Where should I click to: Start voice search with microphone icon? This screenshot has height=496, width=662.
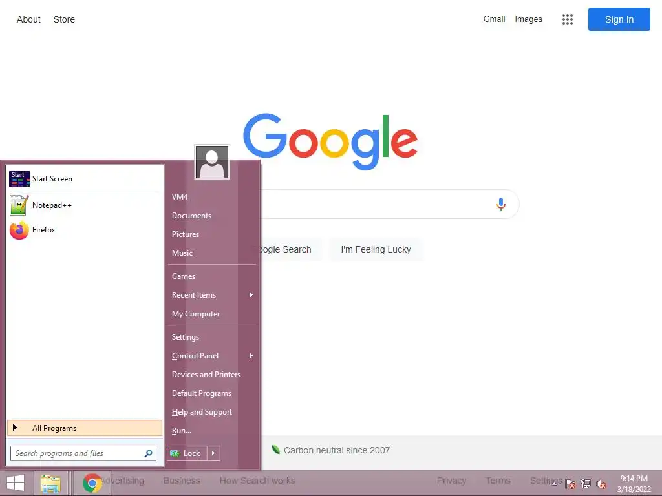tap(501, 204)
